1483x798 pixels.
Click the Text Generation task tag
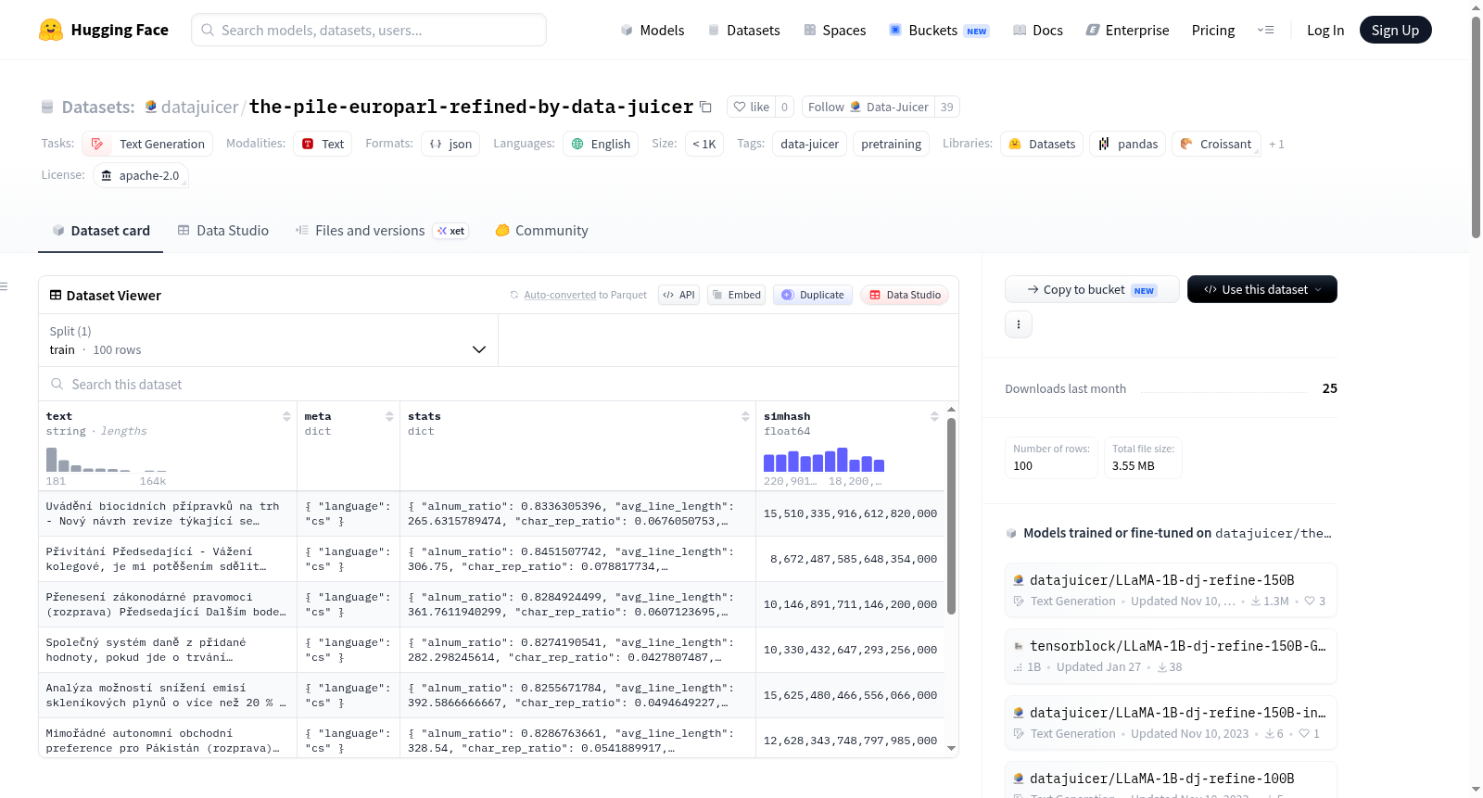(x=148, y=144)
